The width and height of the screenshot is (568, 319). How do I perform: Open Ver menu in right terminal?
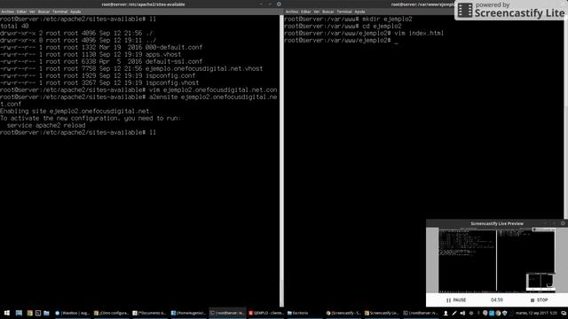[316, 12]
